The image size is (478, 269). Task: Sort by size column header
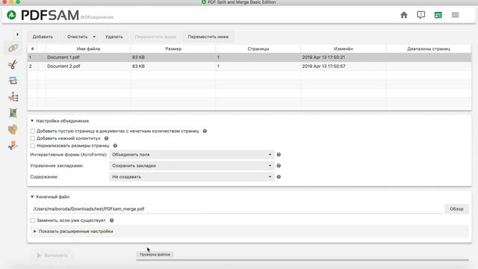[x=173, y=49]
